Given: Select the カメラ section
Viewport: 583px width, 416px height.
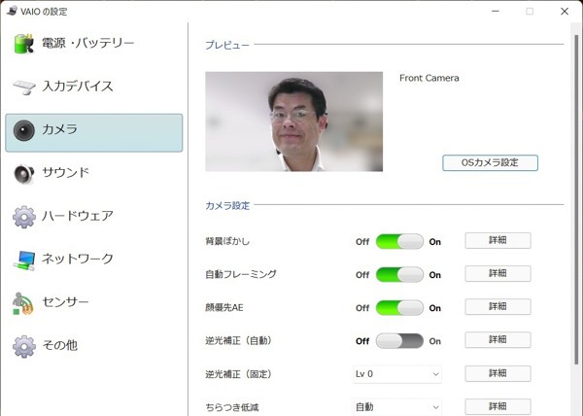Looking at the screenshot, I should click(x=94, y=133).
